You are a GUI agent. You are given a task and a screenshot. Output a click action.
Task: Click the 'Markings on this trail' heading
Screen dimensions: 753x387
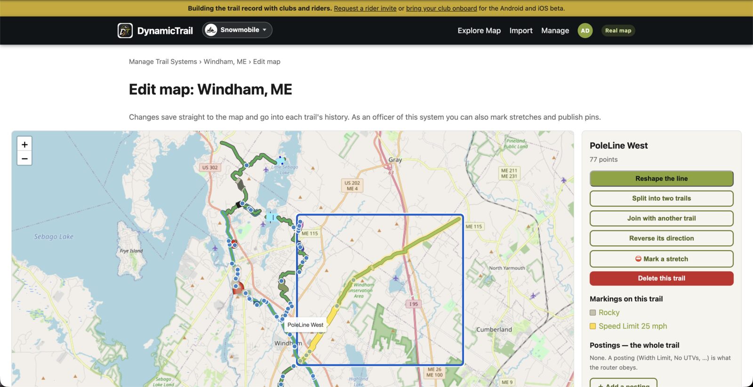pyautogui.click(x=626, y=299)
